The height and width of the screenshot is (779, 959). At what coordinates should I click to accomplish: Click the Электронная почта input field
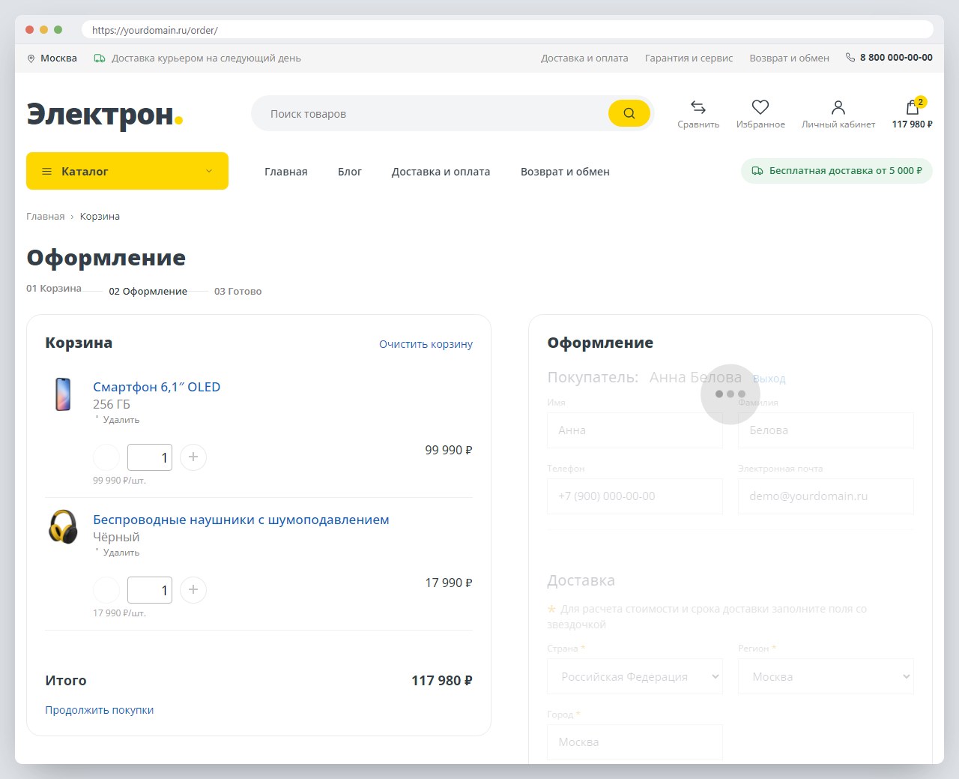point(826,496)
